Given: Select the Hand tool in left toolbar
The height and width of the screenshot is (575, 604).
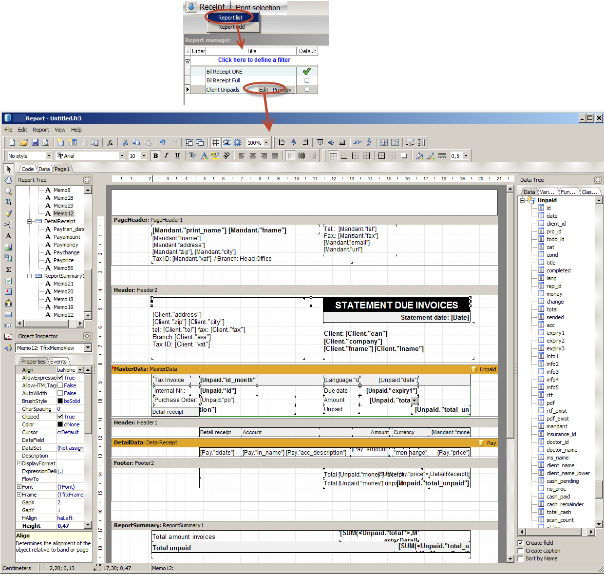Looking at the screenshot, I should point(8,180).
